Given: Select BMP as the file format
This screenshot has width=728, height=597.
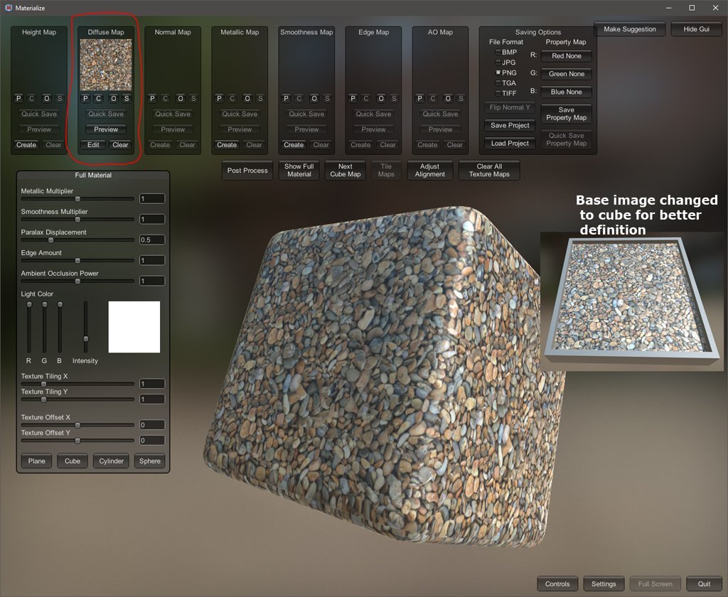Looking at the screenshot, I should point(498,53).
